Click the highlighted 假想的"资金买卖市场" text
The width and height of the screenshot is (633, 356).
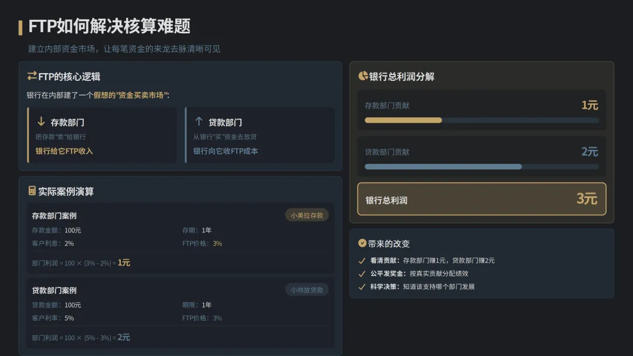point(130,95)
